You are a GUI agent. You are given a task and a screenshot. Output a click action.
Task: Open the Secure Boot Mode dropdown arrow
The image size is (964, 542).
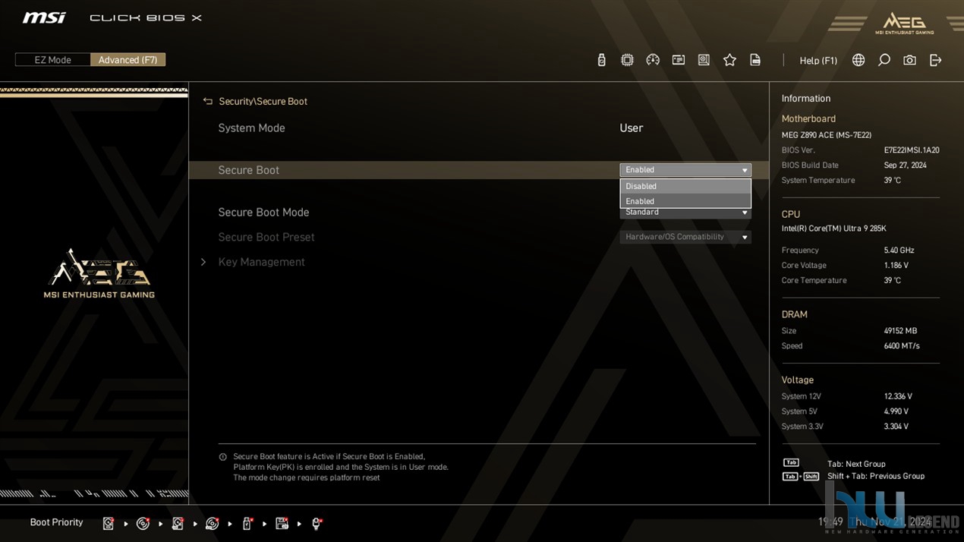tap(745, 213)
